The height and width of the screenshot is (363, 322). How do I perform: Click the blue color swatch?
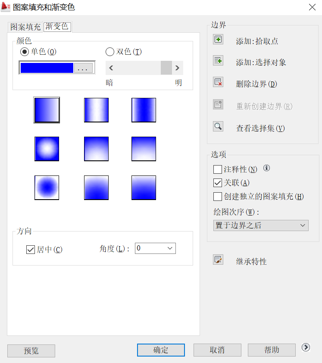tap(47, 68)
